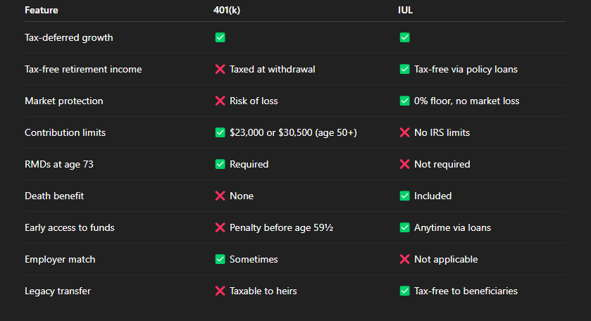The width and height of the screenshot is (591, 321).
Task: Click the Tax-free via policy loans text
Action: click(x=466, y=69)
